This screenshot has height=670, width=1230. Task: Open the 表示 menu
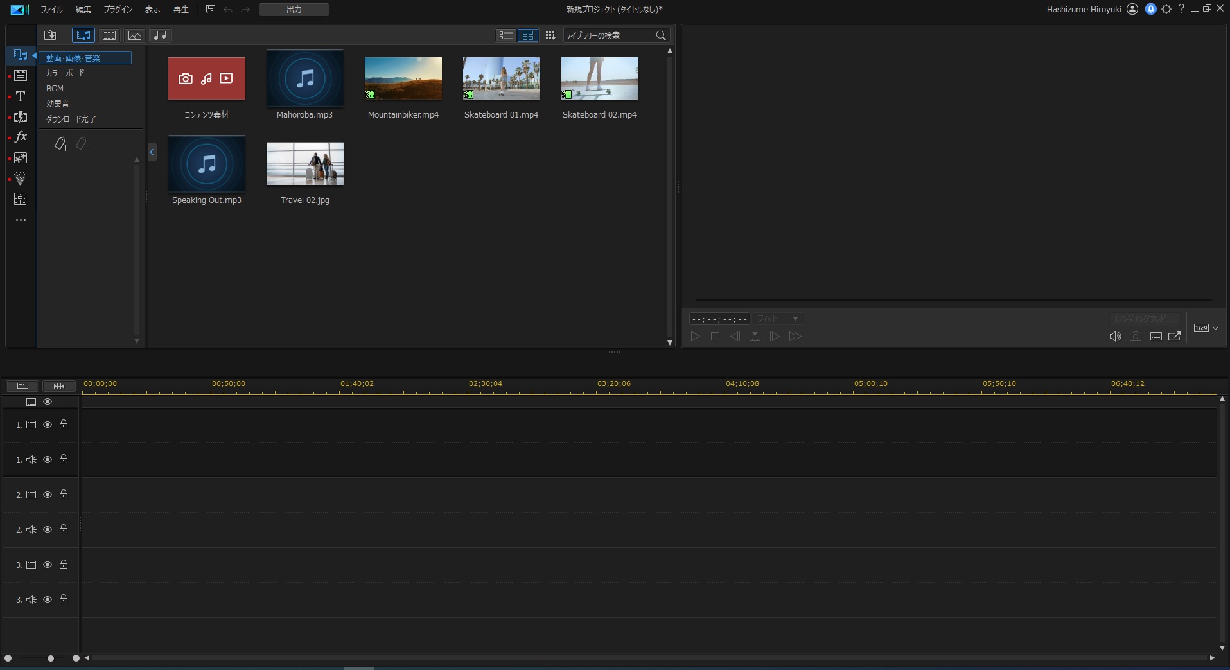tap(153, 10)
